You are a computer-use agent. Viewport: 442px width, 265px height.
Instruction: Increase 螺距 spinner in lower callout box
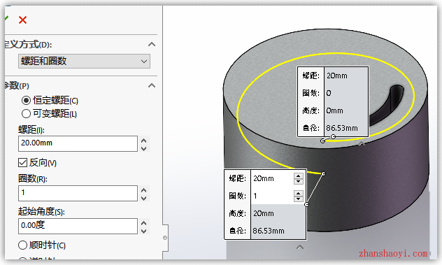(298, 176)
